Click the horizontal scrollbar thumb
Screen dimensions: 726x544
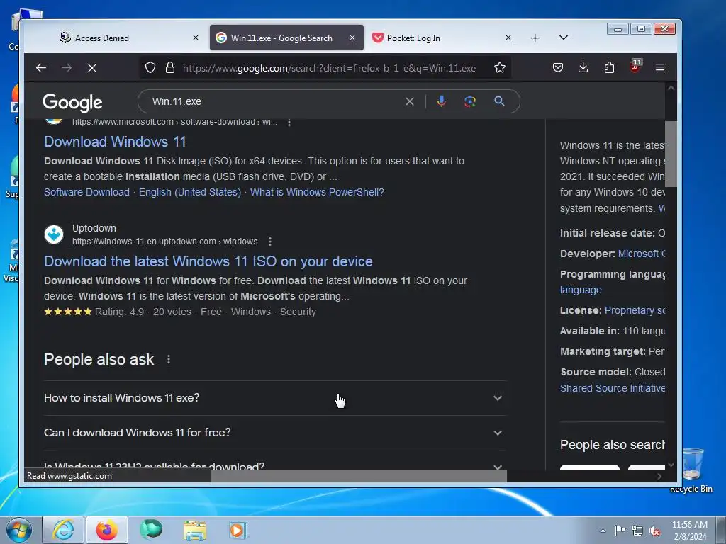(x=358, y=476)
